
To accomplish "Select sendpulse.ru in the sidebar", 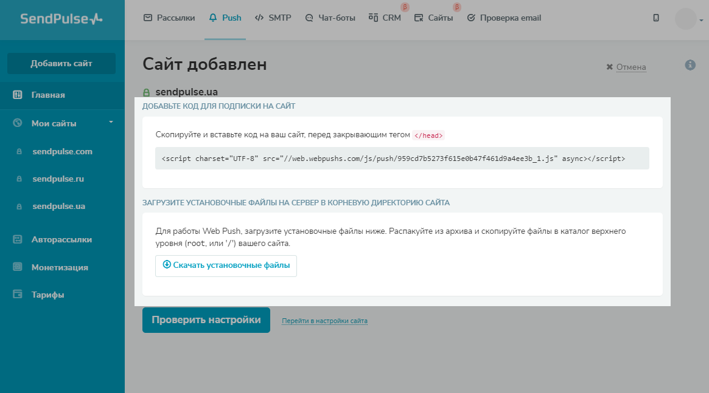I will tap(58, 179).
